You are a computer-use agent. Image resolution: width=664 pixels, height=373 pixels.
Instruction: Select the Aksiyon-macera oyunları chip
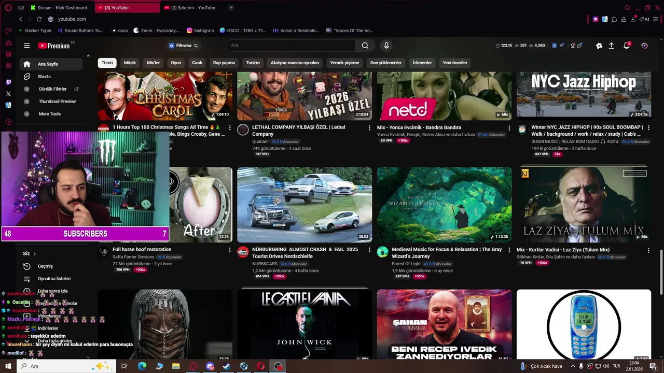(295, 63)
